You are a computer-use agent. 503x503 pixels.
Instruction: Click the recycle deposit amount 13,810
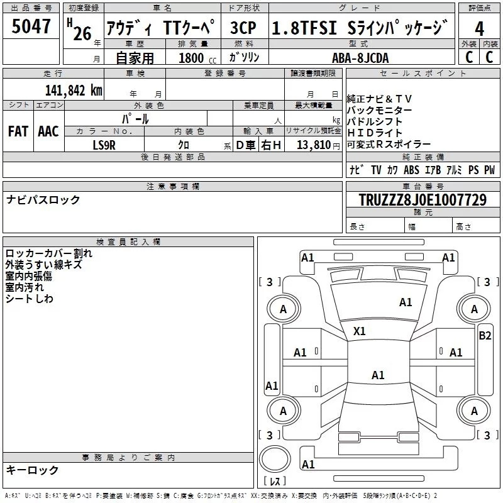[313, 145]
